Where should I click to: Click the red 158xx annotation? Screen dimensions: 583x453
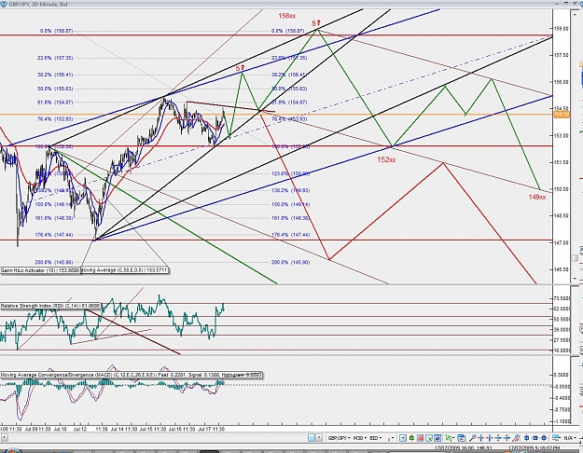287,16
